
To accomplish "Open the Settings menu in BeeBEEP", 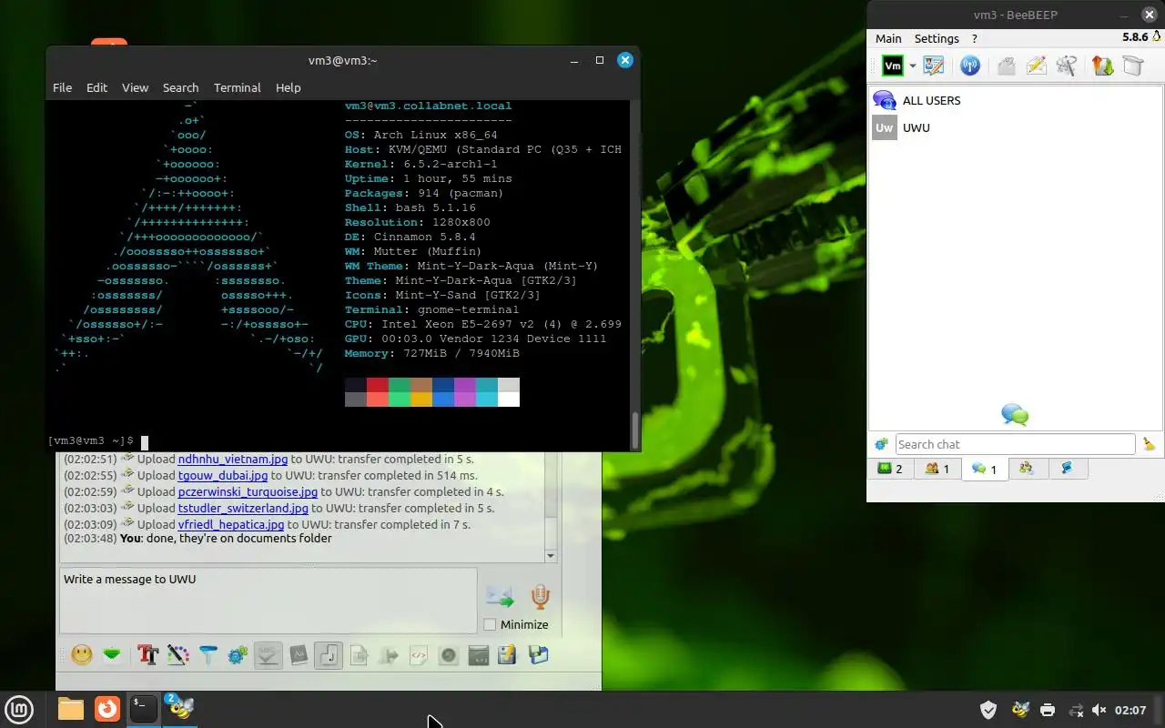I will coord(937,38).
